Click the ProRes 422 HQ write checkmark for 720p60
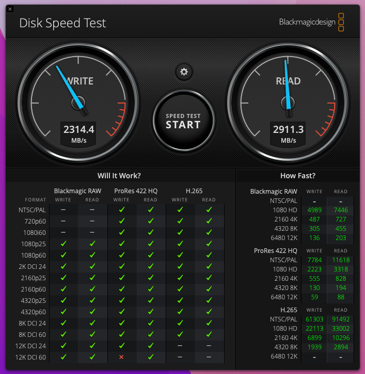This screenshot has height=374, width=365. click(x=122, y=221)
